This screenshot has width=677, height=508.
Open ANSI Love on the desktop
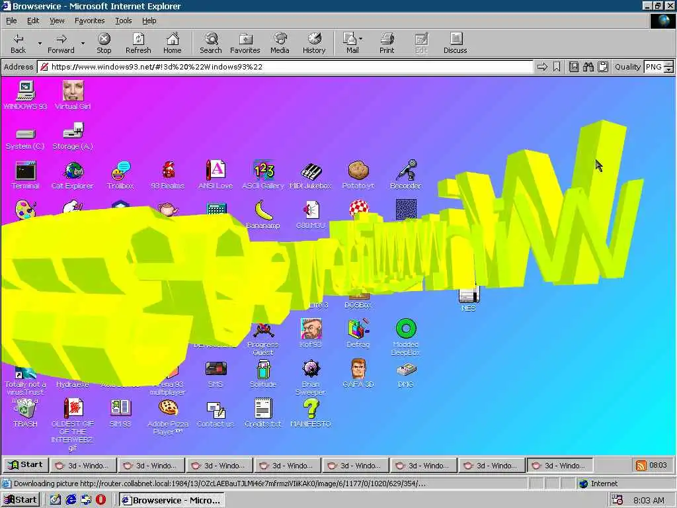pyautogui.click(x=216, y=175)
